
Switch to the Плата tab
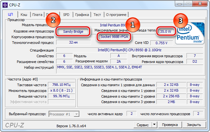click(37, 15)
